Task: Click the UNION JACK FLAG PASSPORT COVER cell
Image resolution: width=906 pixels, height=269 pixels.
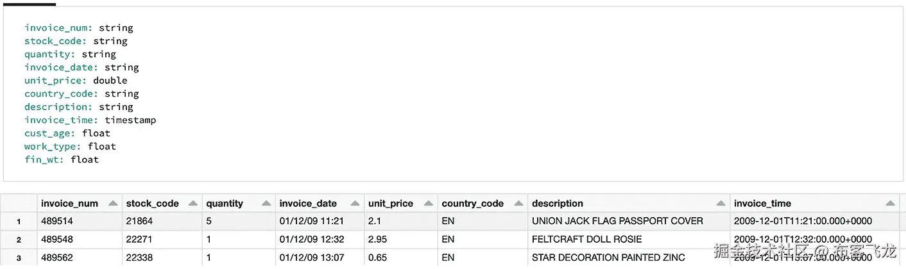Action: [x=617, y=221]
